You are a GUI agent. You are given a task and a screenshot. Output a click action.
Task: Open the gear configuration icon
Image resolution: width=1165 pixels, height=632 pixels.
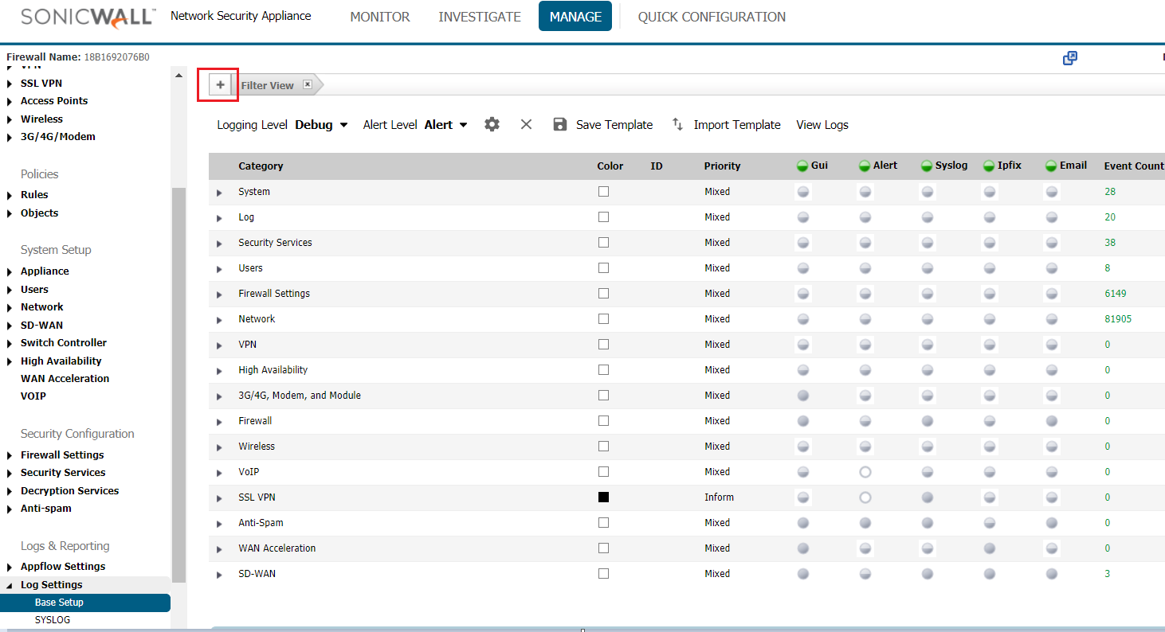(x=492, y=124)
